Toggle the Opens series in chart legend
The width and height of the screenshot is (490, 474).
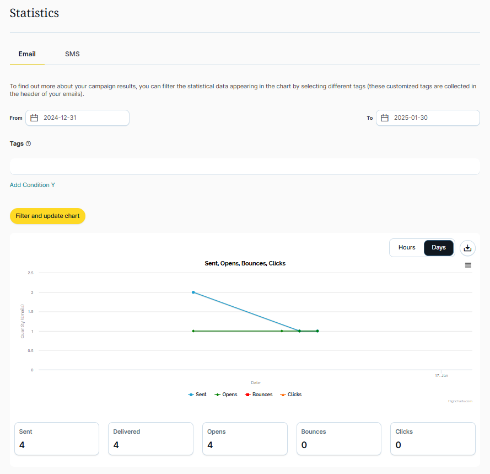click(x=226, y=395)
